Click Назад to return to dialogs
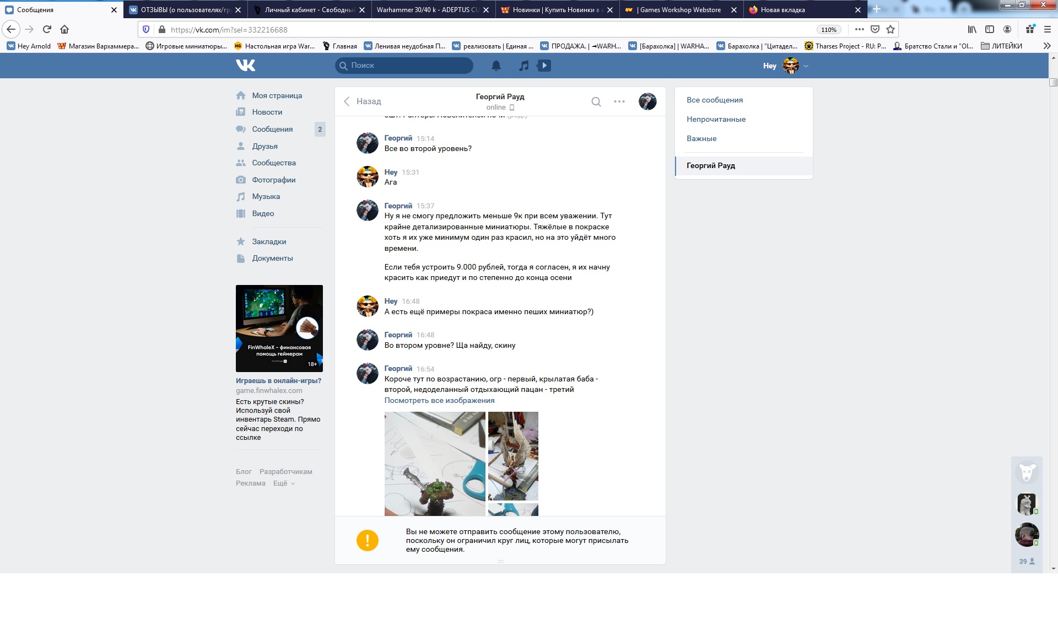 click(x=363, y=101)
